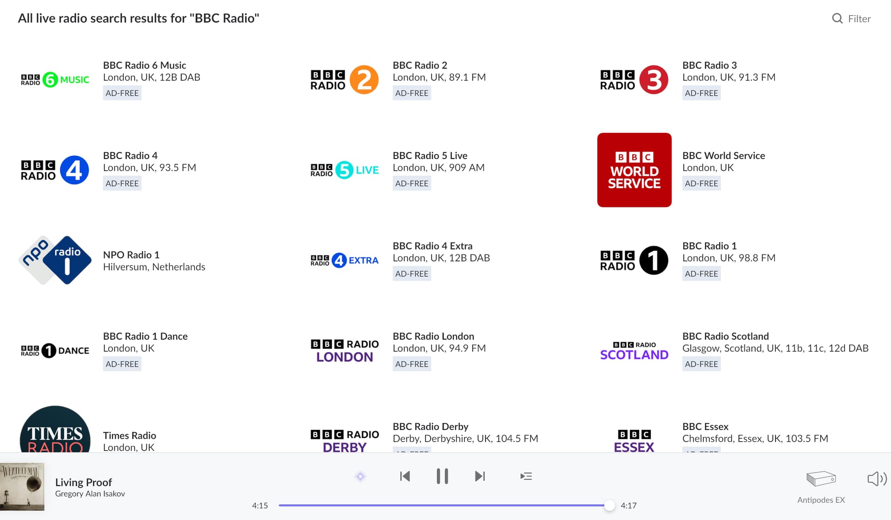Viewport: 891px width, 520px height.
Task: Select the BBC Radio Scotland logo
Action: point(634,351)
